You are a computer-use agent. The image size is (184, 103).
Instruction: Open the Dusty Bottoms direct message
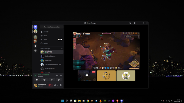(51, 69)
